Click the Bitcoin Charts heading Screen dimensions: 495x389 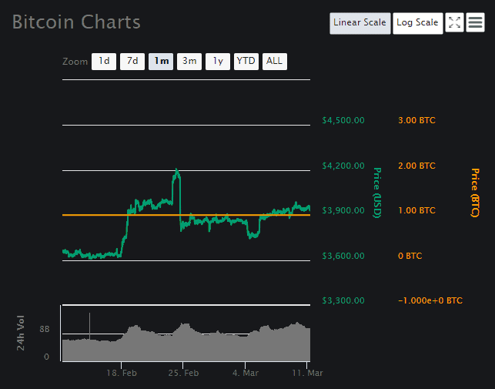point(76,22)
